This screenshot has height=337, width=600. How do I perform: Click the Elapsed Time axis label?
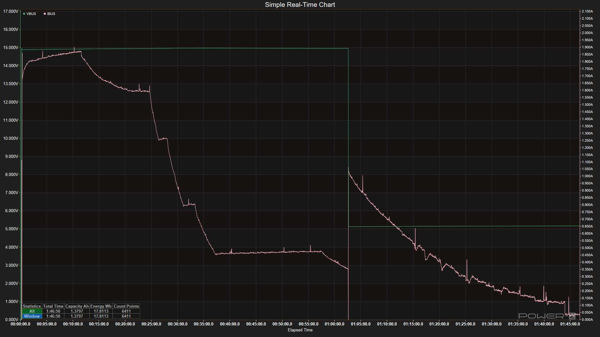click(x=300, y=330)
